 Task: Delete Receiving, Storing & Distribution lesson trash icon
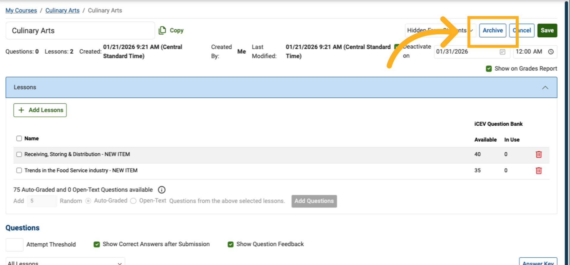[x=539, y=154]
